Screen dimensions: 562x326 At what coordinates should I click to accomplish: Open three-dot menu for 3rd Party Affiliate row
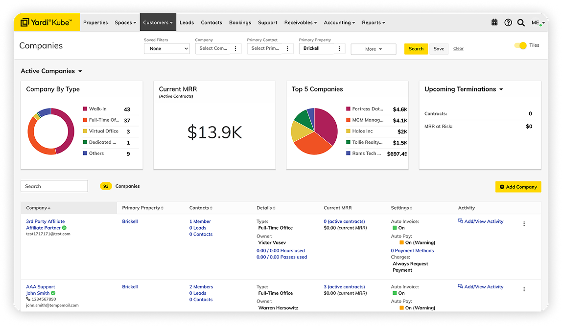[524, 224]
